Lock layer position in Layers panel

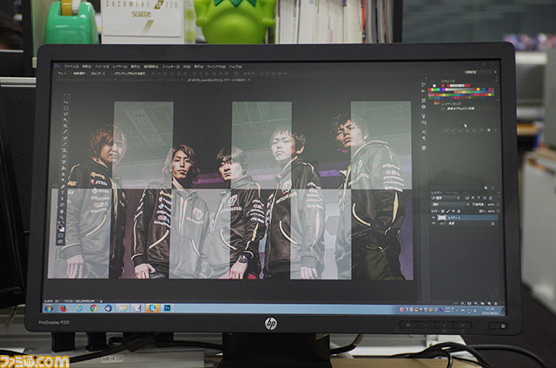tap(453, 211)
